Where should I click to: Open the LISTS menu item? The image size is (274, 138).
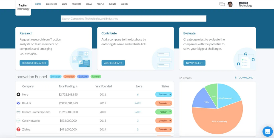click(64, 4)
